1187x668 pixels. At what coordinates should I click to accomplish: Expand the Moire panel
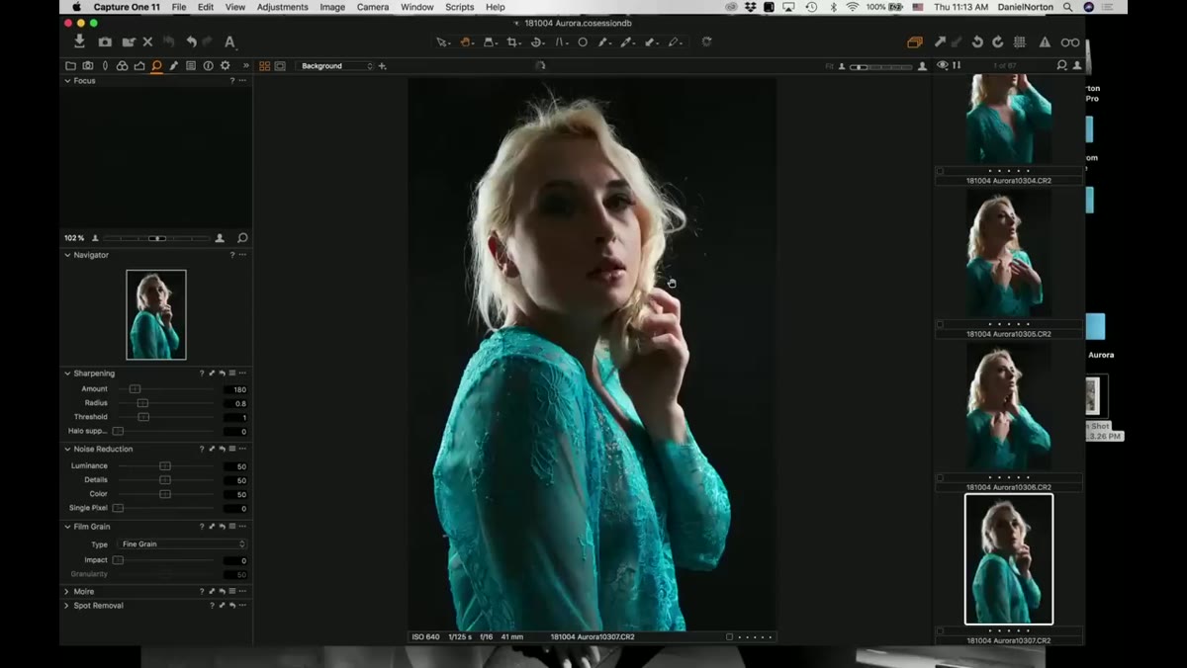pyautogui.click(x=67, y=591)
